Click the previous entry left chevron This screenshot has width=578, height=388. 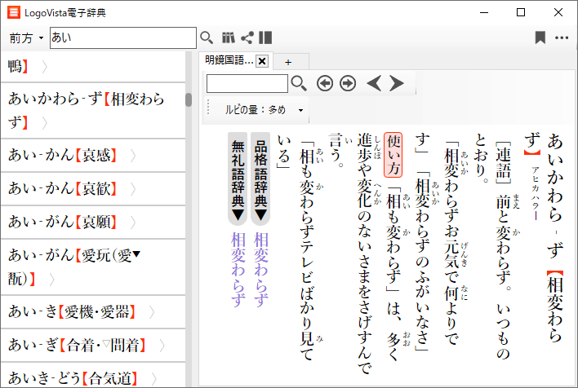[x=374, y=83]
